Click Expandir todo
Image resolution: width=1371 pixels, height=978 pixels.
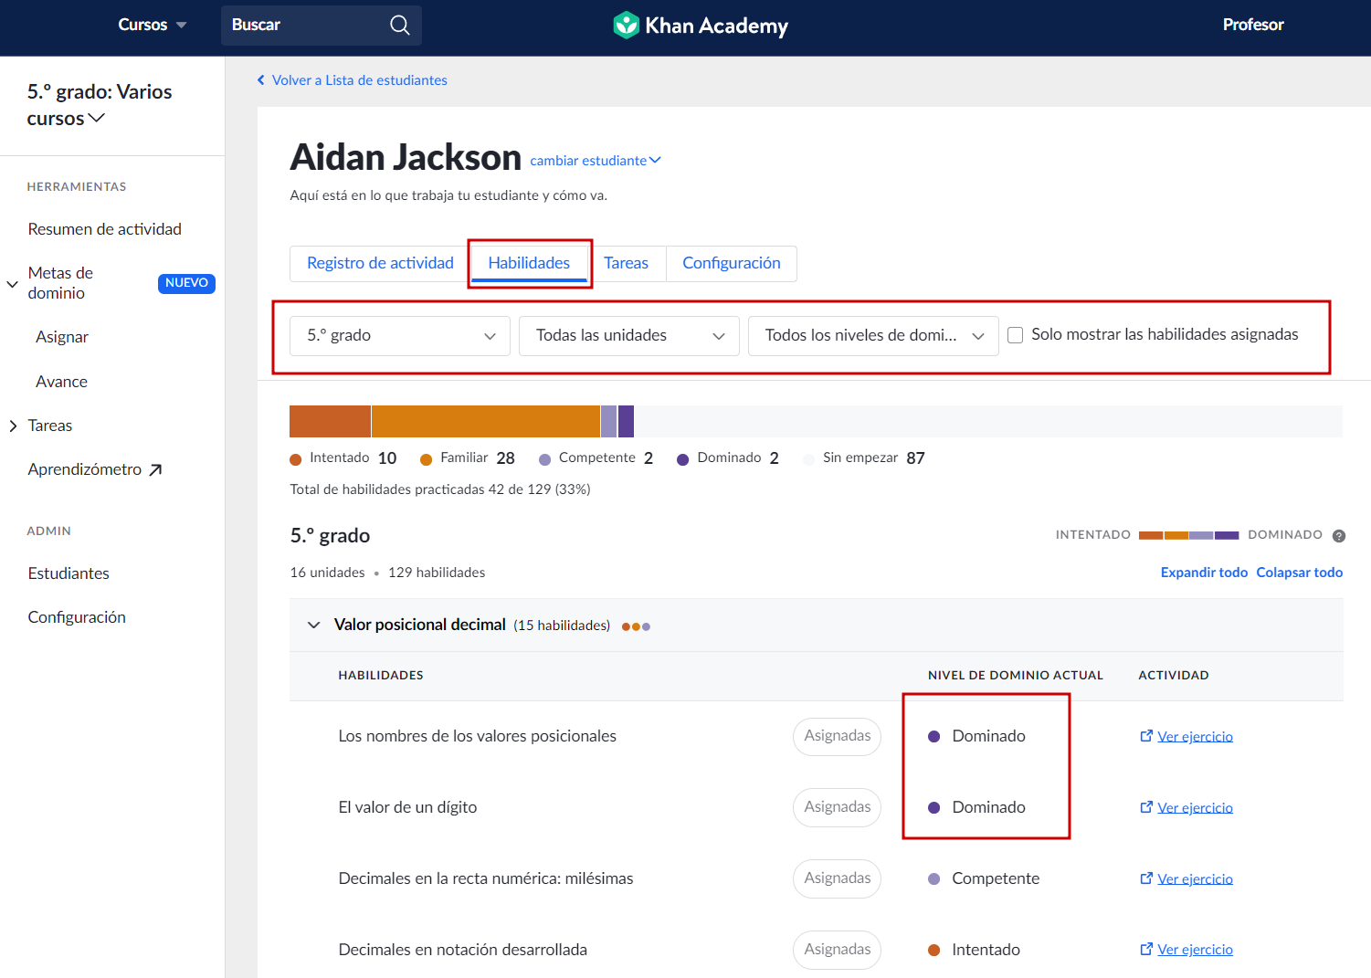coord(1204,573)
